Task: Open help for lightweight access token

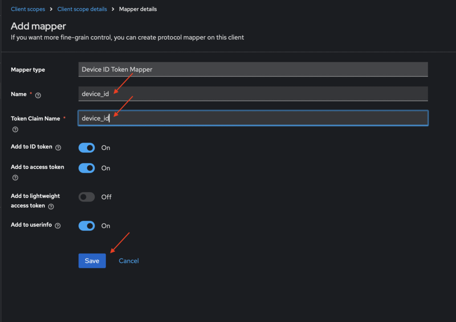Action: (x=51, y=207)
